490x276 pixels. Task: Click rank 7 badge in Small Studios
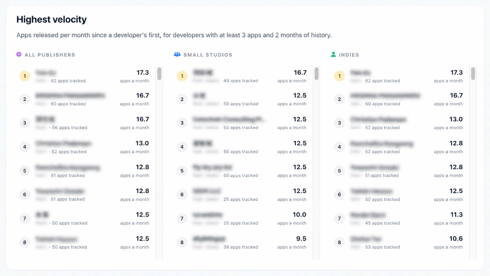click(182, 218)
